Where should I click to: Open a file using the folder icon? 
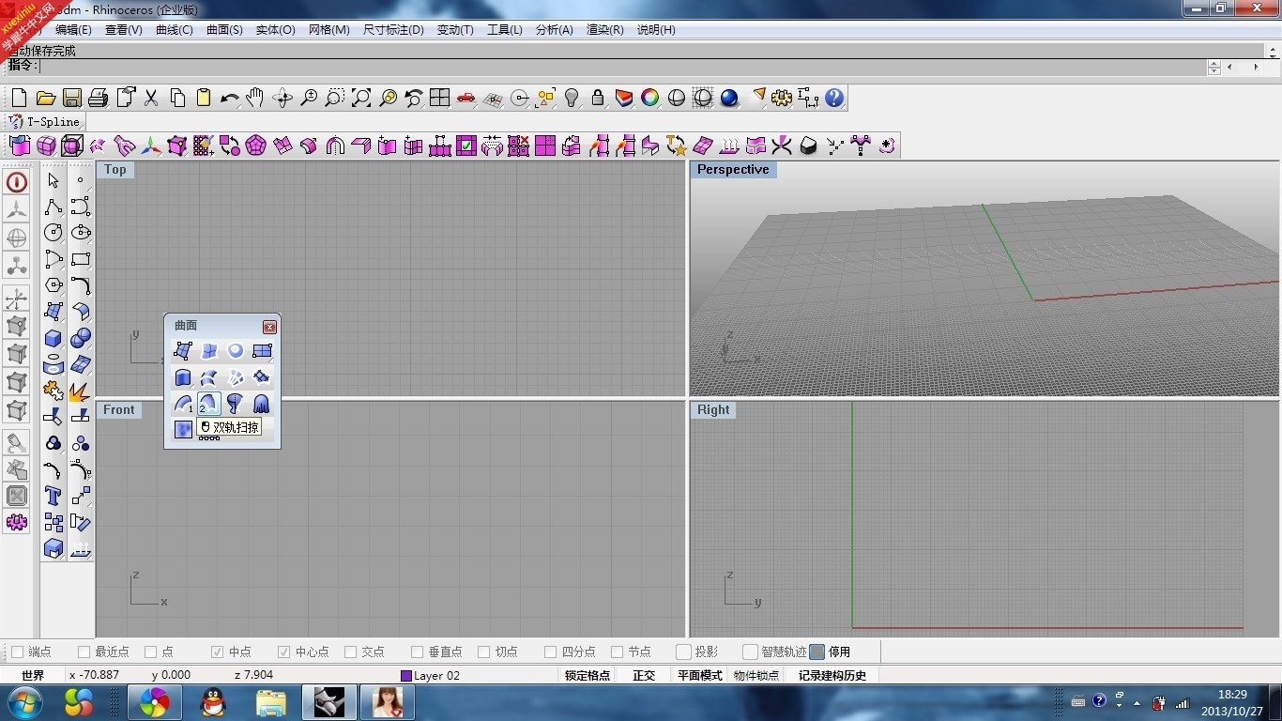[45, 98]
